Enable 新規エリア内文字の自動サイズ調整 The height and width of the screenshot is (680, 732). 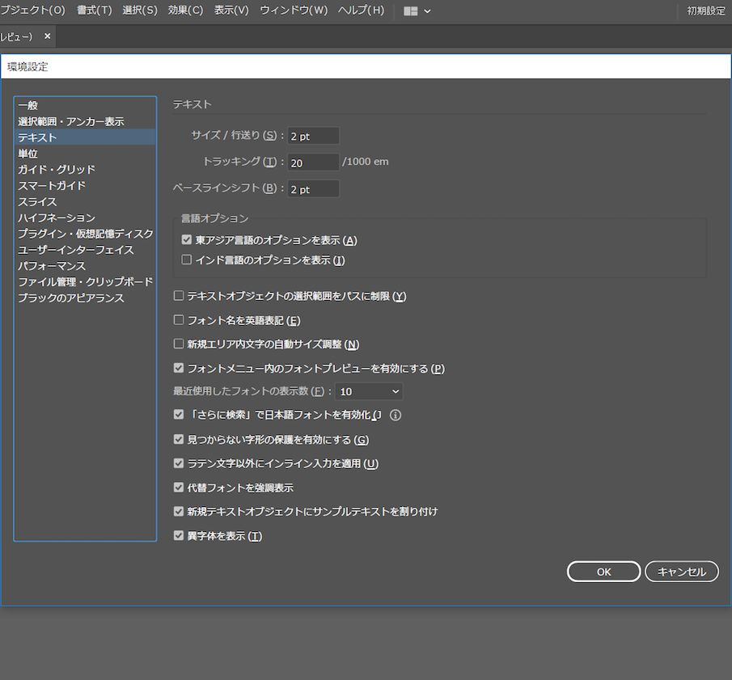tap(179, 344)
